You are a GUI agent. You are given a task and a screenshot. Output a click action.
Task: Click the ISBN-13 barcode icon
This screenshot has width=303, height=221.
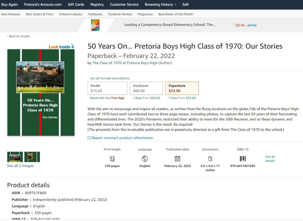pyautogui.click(x=243, y=158)
